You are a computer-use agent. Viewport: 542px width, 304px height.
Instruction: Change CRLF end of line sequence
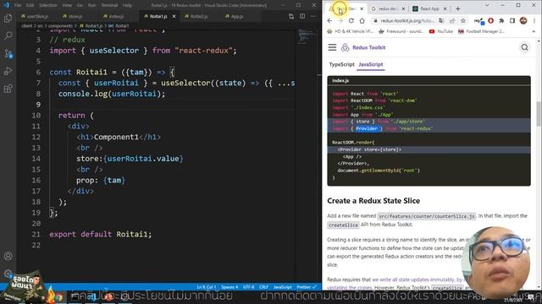pos(263,287)
